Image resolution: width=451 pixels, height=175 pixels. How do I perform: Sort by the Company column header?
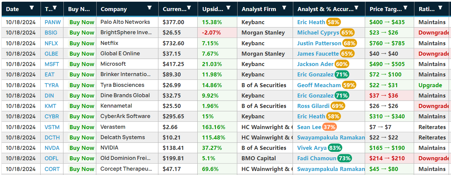(114, 9)
